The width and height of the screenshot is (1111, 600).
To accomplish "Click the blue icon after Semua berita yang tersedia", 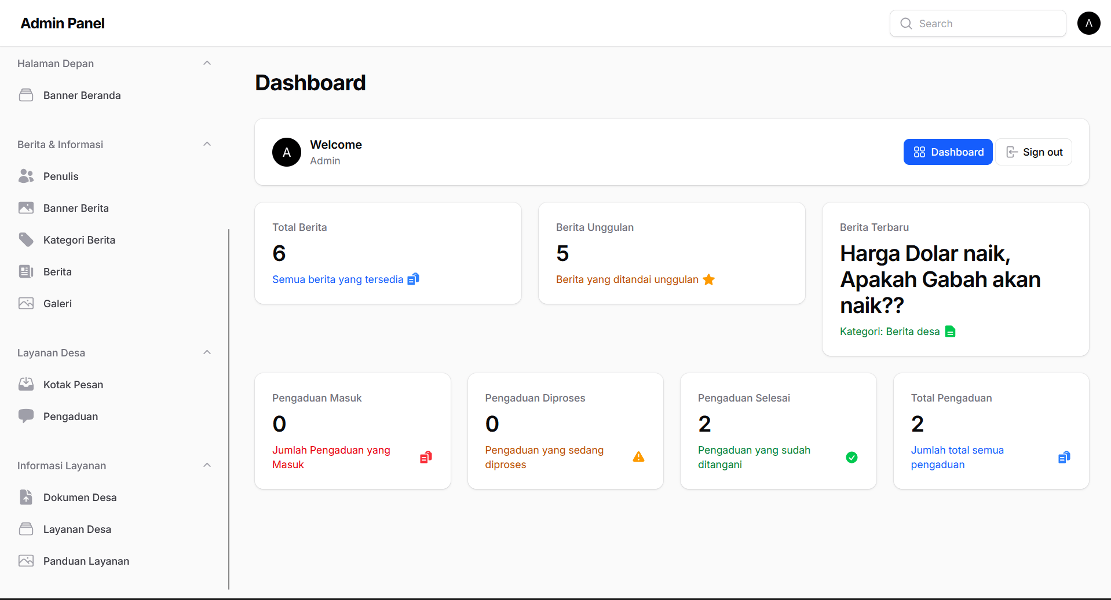I will point(413,279).
